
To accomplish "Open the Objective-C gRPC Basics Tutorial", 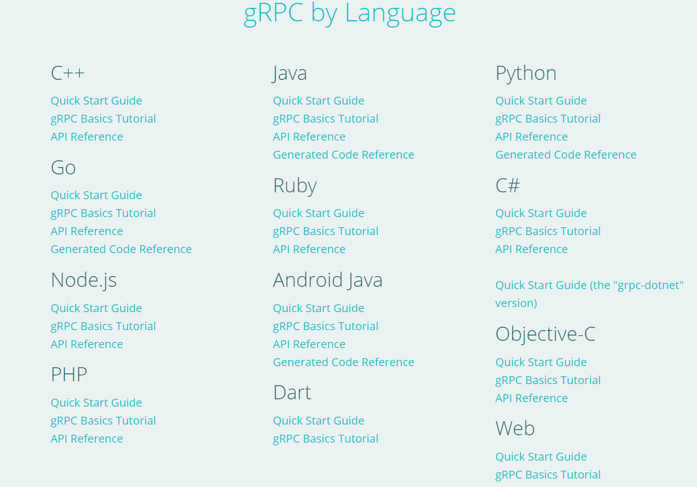I will click(548, 380).
